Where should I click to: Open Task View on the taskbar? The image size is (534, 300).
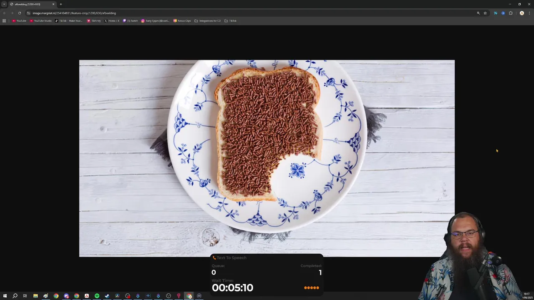25,296
